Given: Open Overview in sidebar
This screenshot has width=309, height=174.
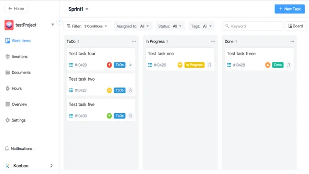Looking at the screenshot, I should pyautogui.click(x=16, y=104).
